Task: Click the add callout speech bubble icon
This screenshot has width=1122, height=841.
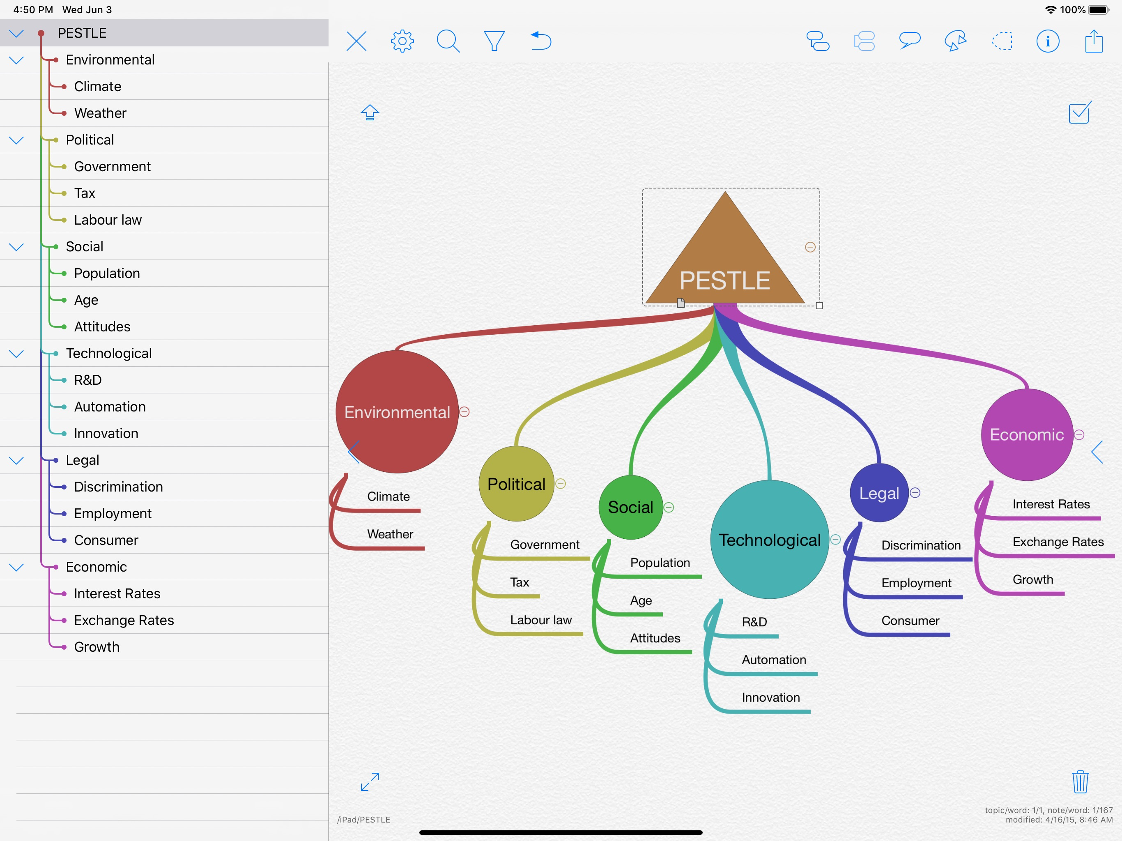Action: point(910,41)
